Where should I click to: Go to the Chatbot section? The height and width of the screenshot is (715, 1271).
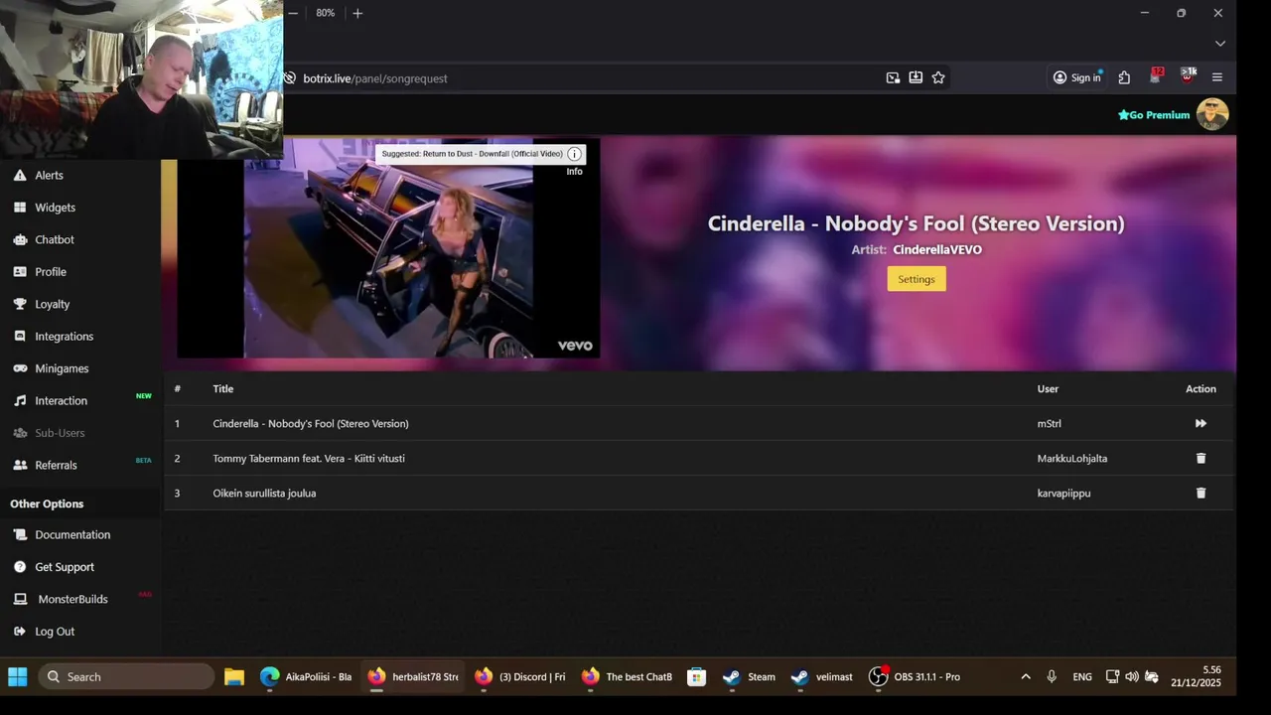tap(55, 239)
